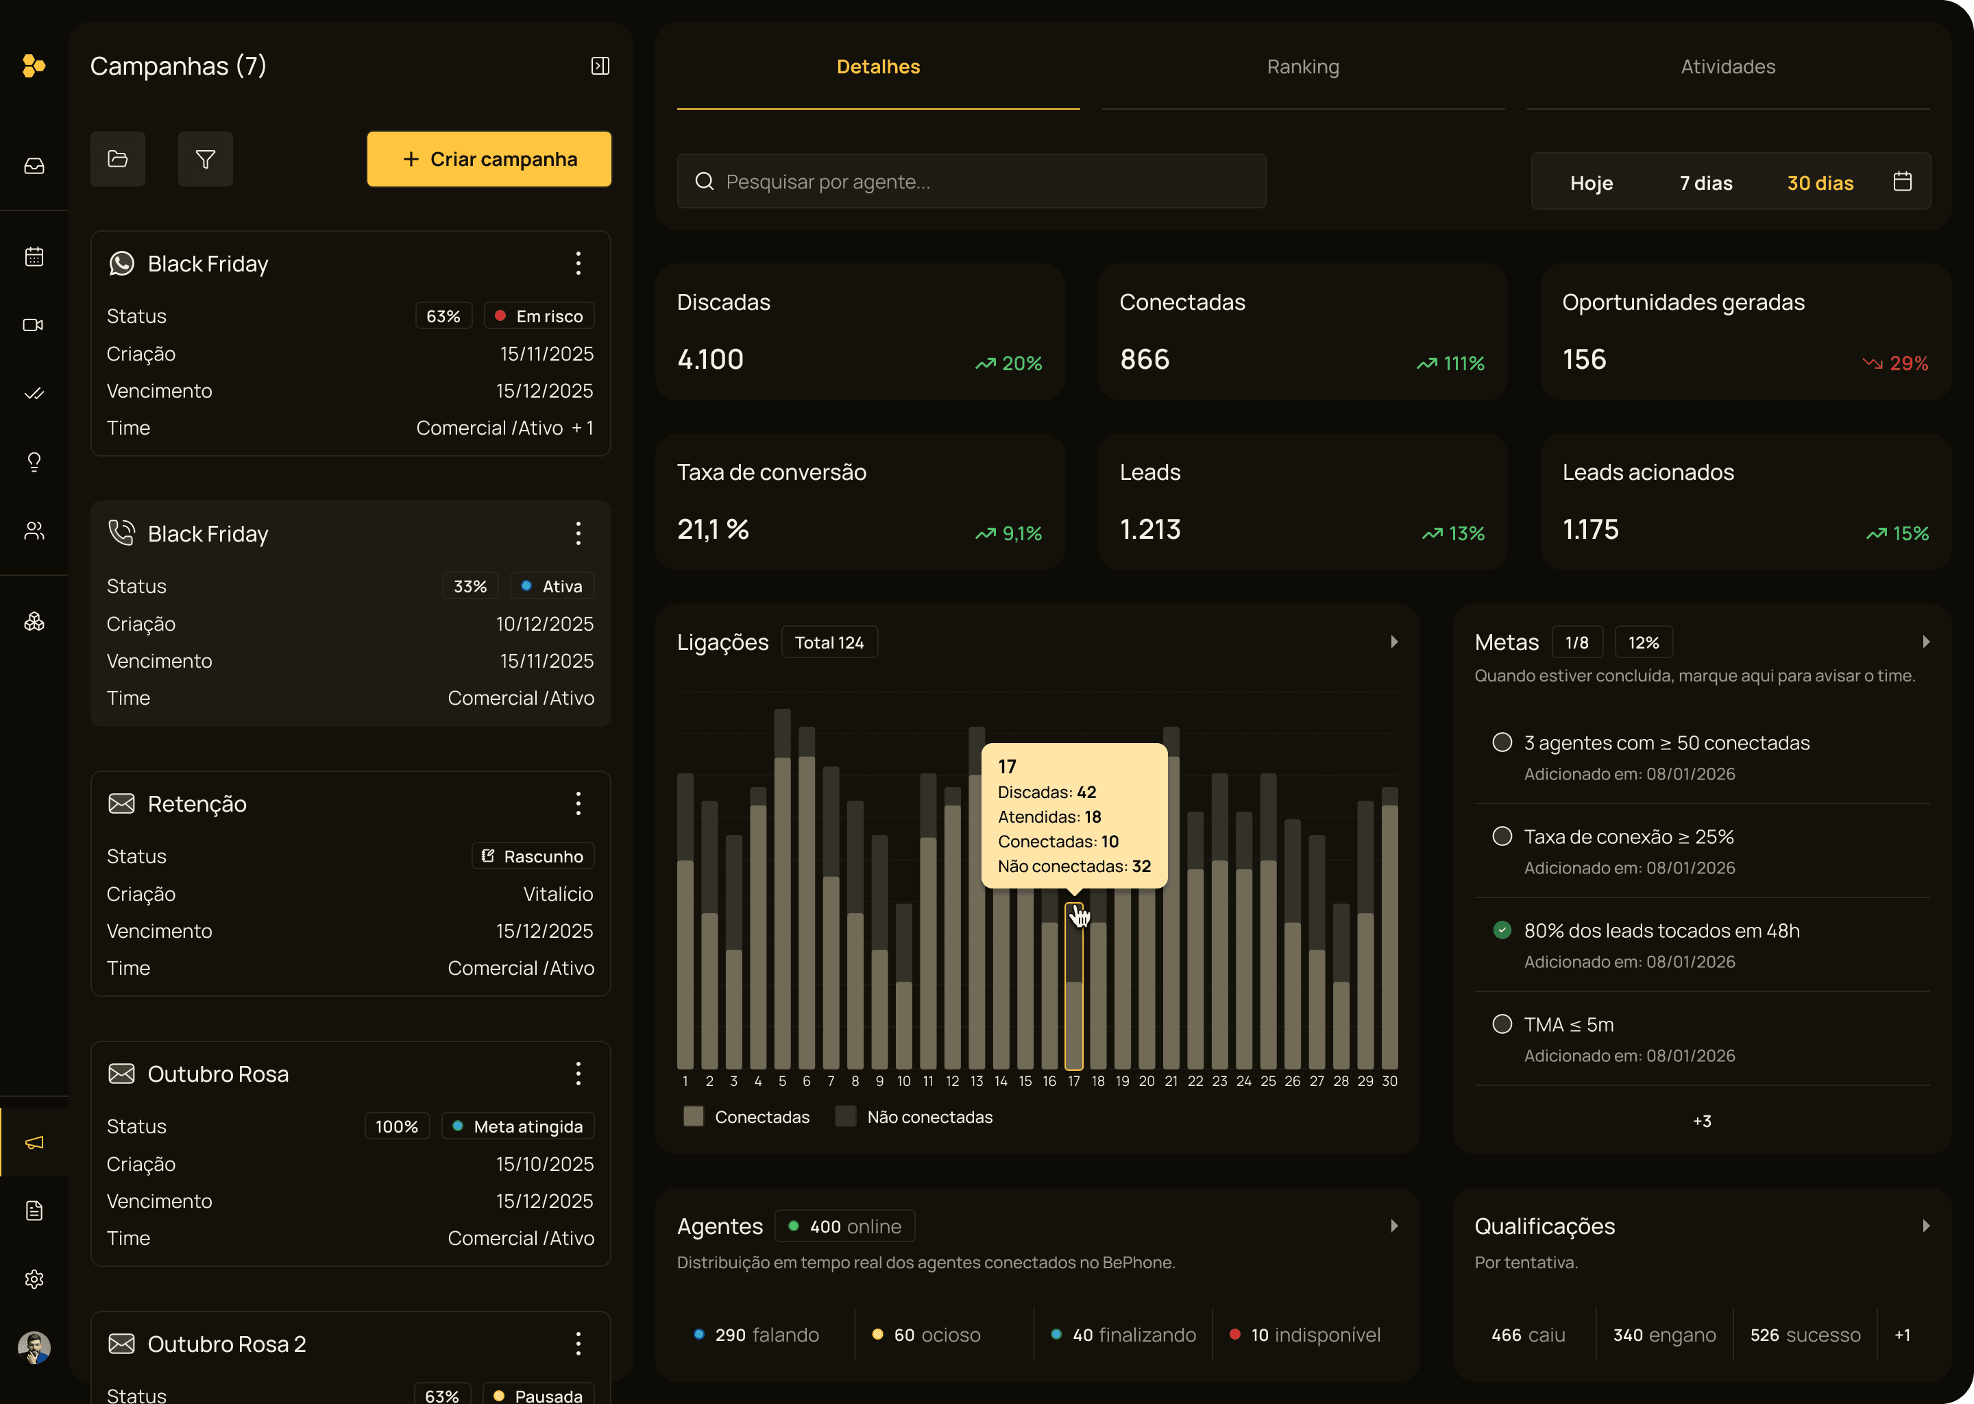Click the Conectadas legend color swatch
The image size is (1974, 1404).
(x=693, y=1116)
